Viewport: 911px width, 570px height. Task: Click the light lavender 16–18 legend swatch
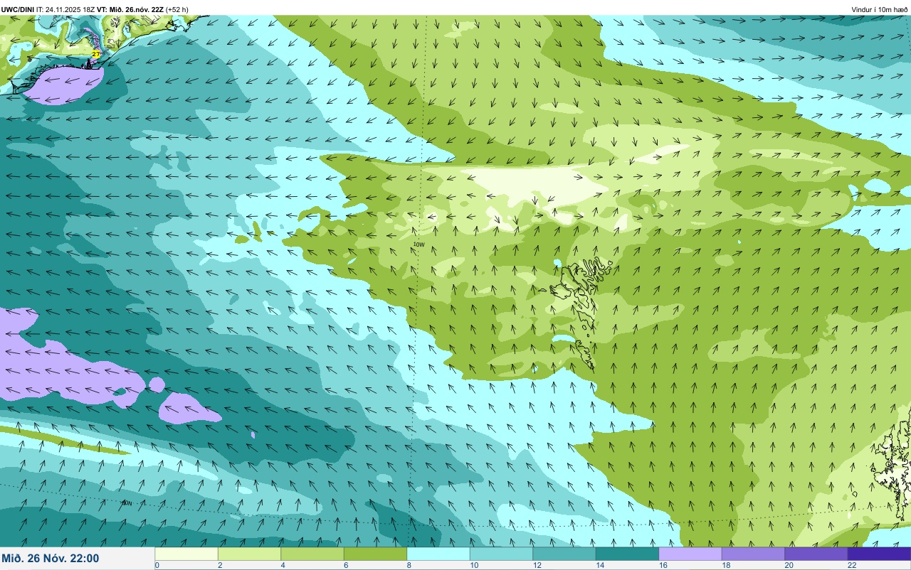[x=690, y=554]
